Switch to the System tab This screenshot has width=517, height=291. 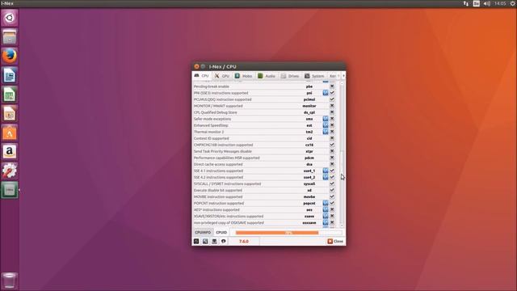point(314,76)
